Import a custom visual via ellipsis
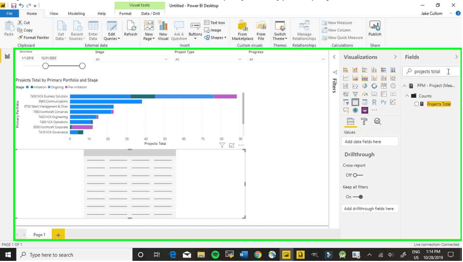463x262 pixels. tap(374, 110)
